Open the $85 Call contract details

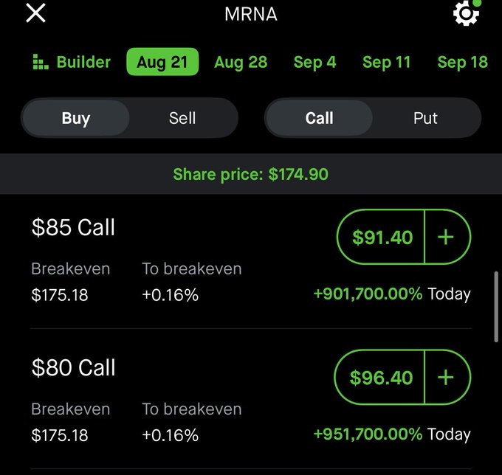click(73, 227)
